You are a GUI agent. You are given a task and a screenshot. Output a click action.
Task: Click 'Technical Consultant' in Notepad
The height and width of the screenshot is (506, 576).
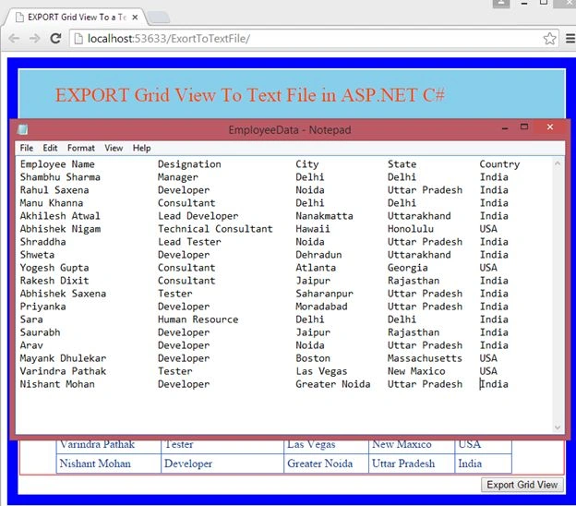[x=215, y=229]
